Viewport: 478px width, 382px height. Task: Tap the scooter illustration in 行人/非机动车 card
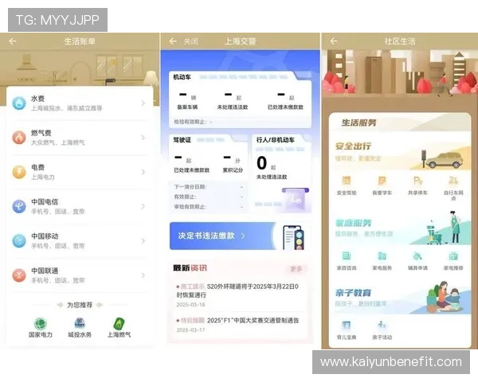tap(296, 200)
